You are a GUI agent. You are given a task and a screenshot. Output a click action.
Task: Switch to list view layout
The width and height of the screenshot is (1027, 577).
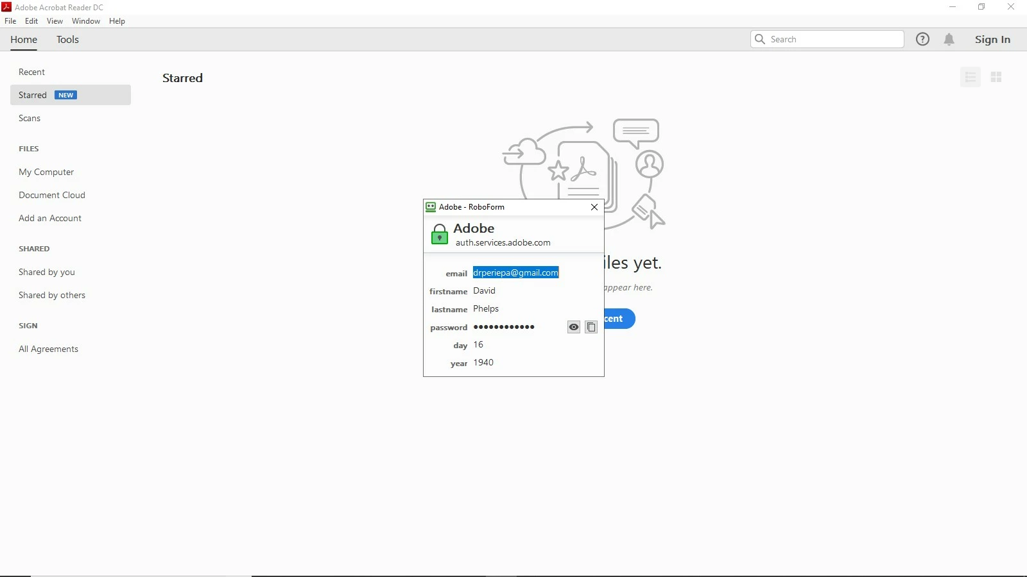971,78
